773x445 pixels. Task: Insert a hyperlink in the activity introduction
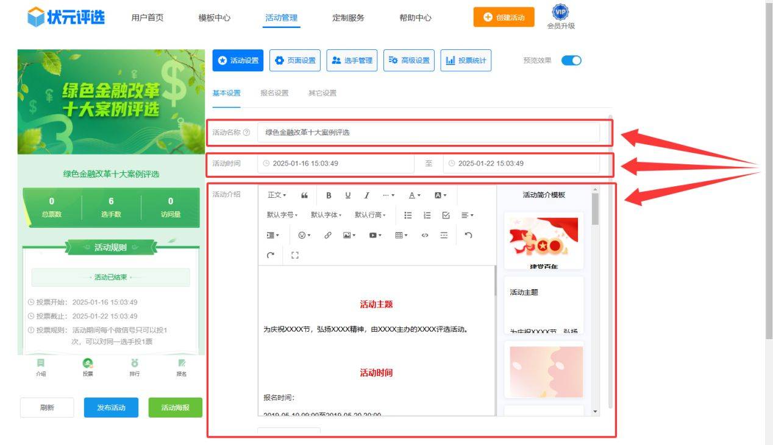pyautogui.click(x=327, y=235)
